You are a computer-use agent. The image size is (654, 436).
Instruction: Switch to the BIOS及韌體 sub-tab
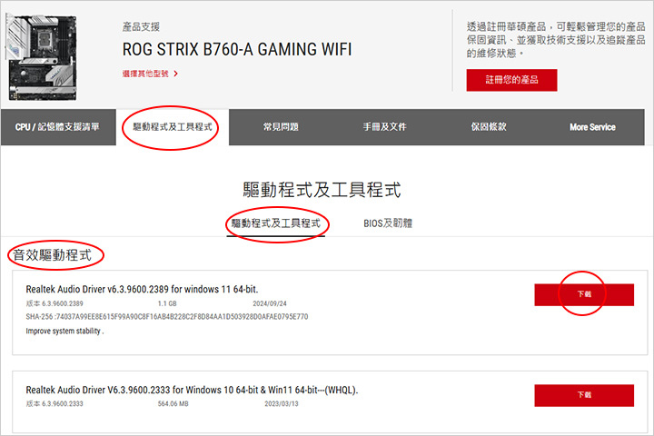coord(388,223)
